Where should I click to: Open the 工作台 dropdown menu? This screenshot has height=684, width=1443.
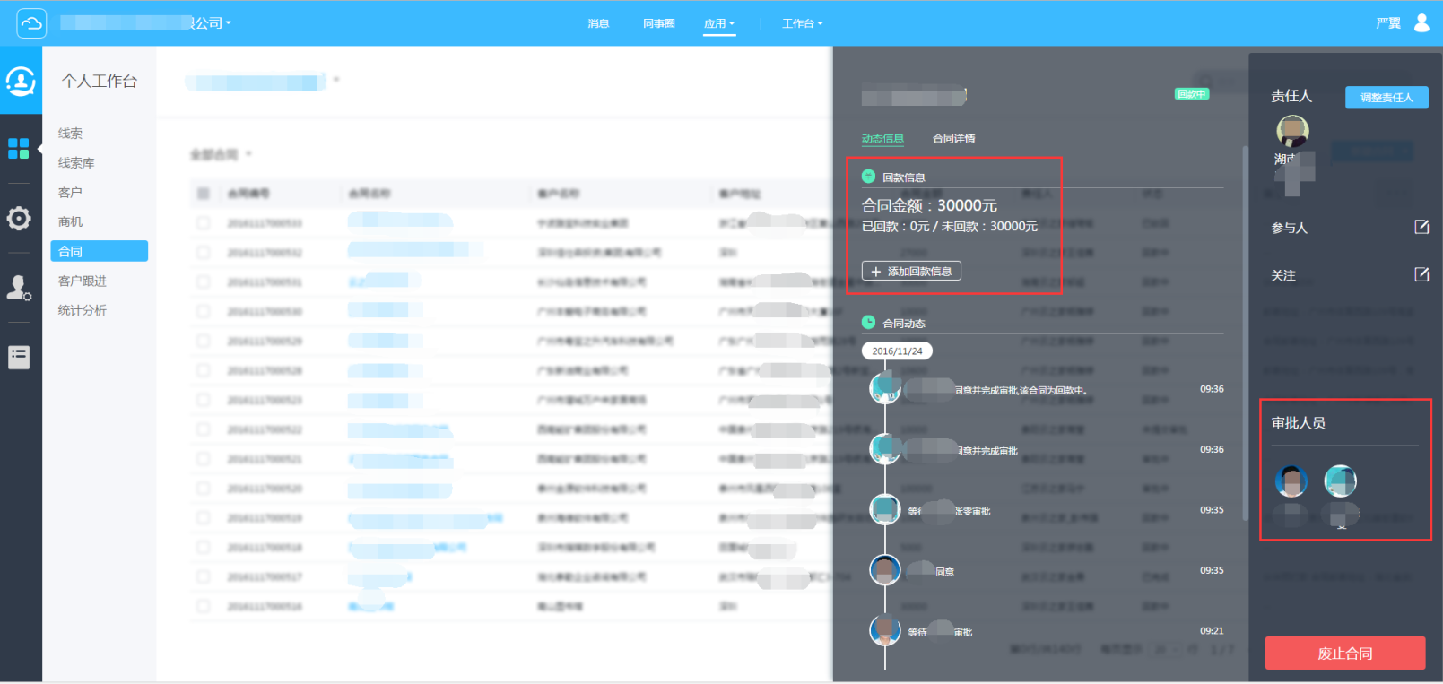802,24
